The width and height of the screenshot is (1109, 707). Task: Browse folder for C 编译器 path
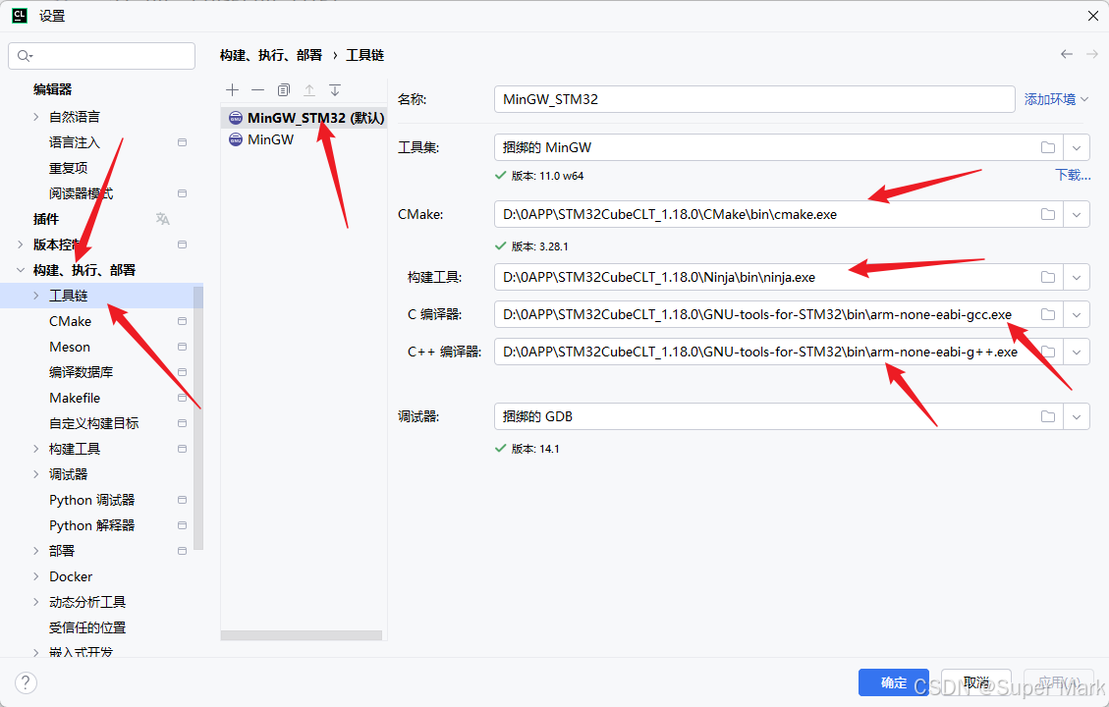click(1048, 314)
